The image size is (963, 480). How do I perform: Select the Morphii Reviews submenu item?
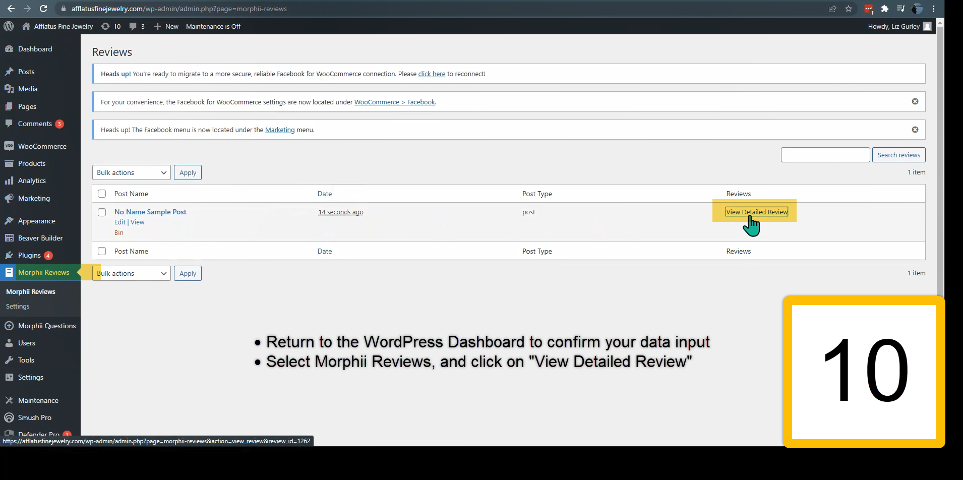click(31, 291)
